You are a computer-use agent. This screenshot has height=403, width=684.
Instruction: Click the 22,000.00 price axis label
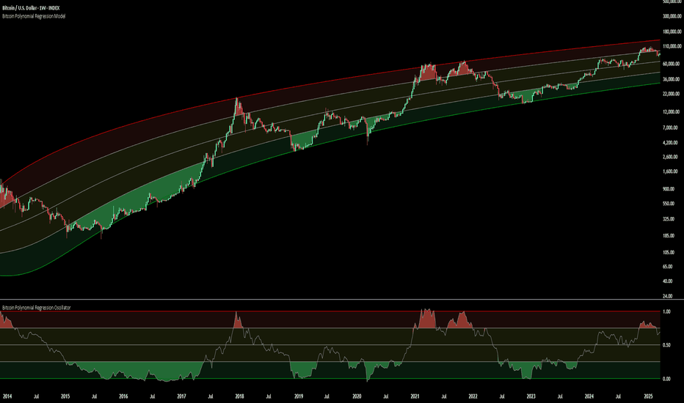click(672, 94)
